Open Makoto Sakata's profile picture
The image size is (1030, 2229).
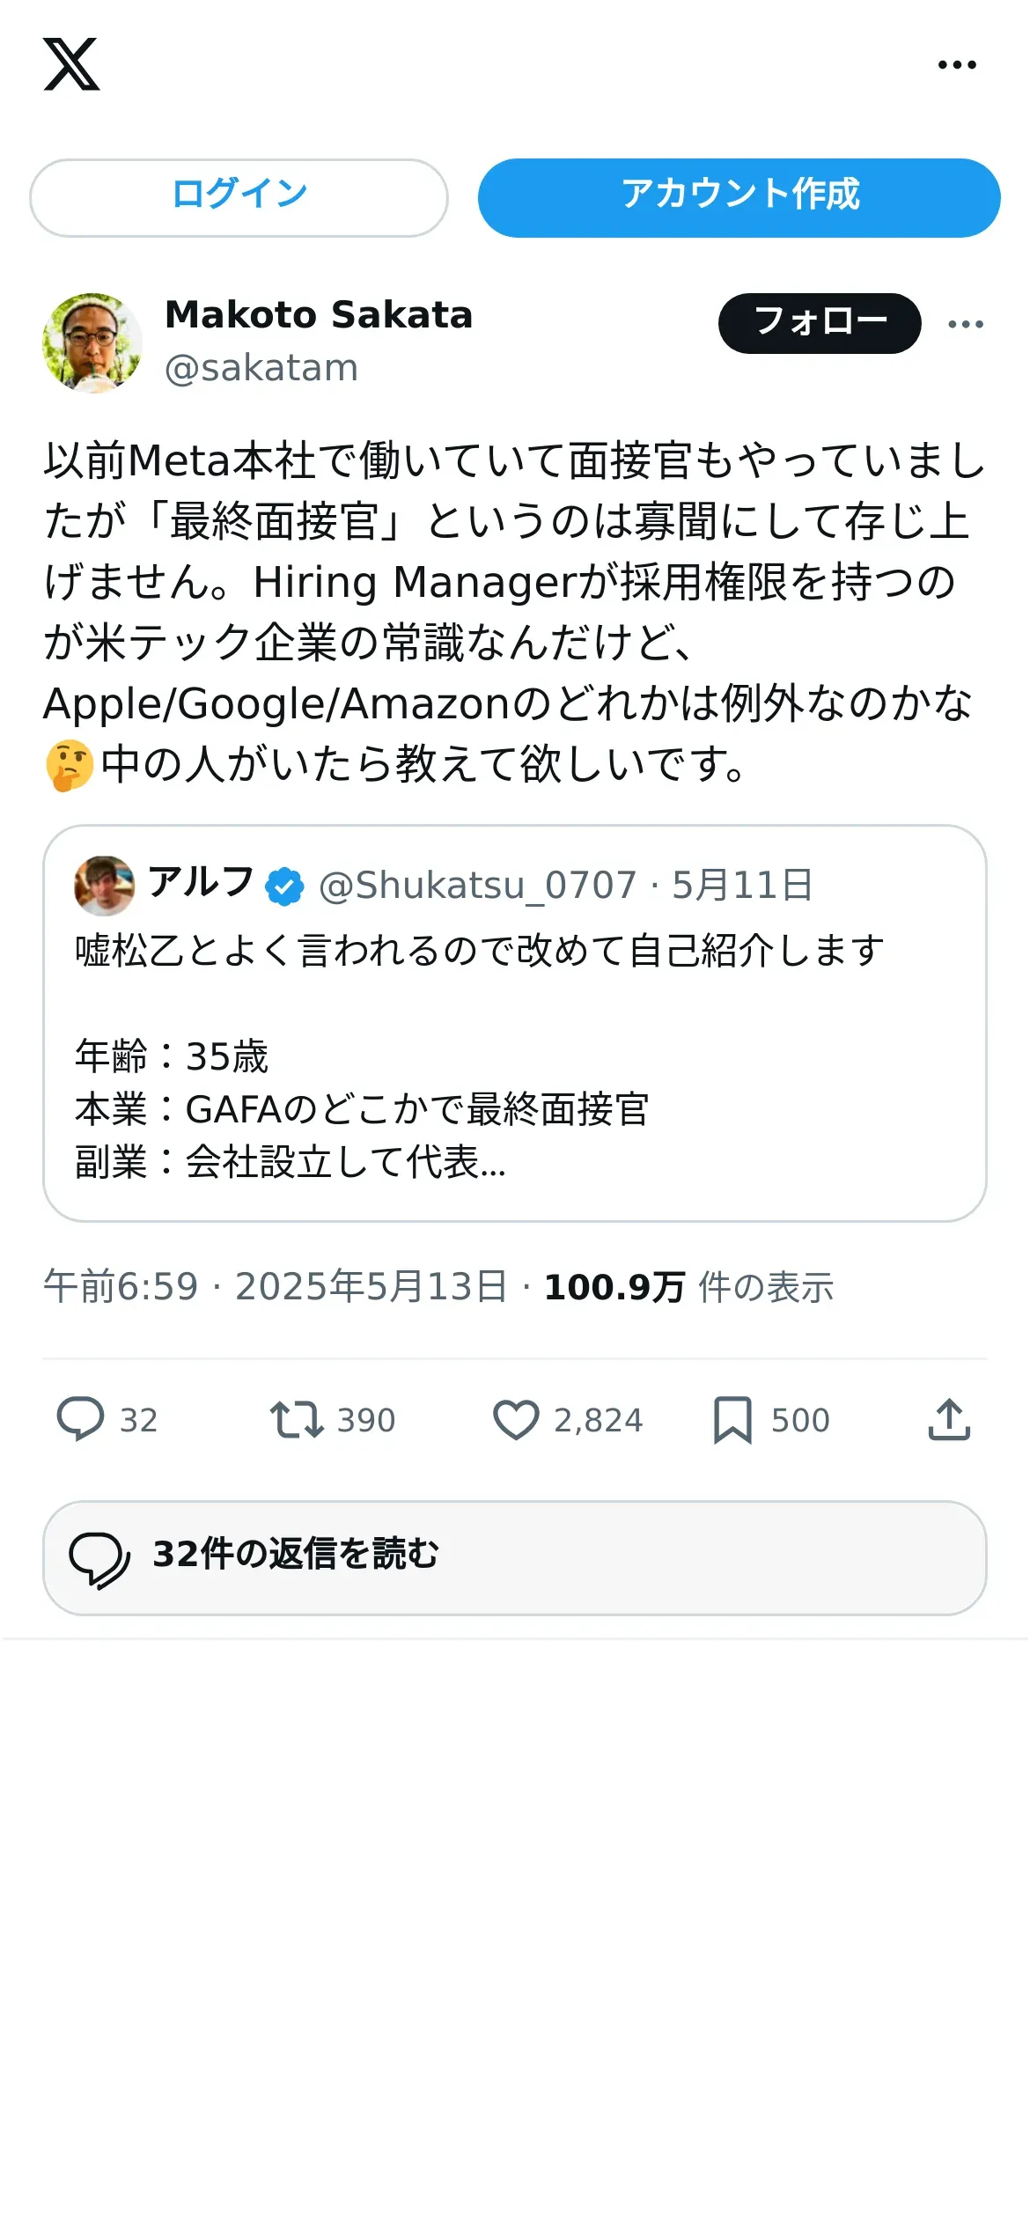point(92,342)
